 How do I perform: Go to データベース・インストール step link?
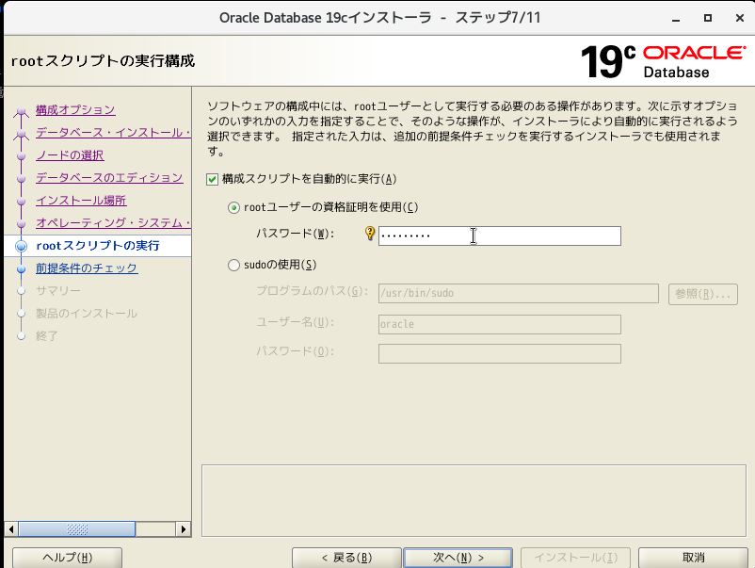click(x=113, y=133)
